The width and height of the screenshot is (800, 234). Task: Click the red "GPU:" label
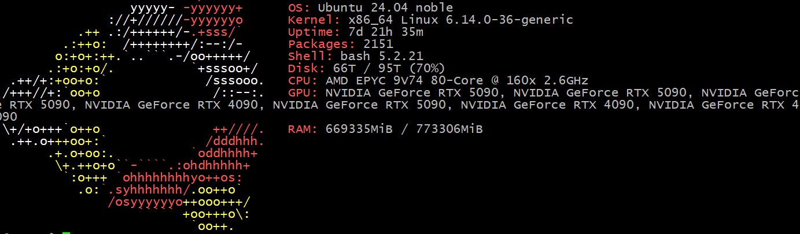302,93
